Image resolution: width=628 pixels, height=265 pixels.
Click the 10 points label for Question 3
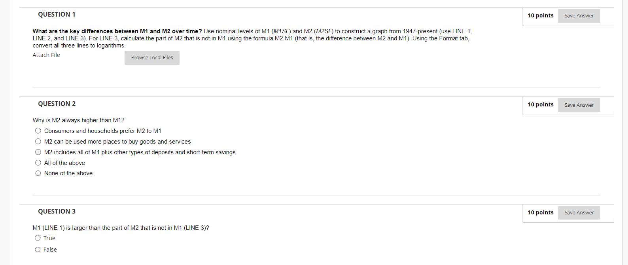540,212
